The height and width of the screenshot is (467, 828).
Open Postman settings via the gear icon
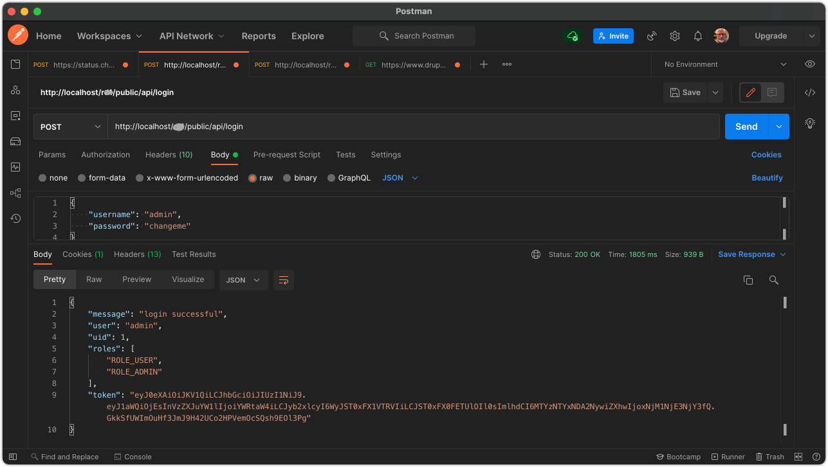click(x=674, y=36)
